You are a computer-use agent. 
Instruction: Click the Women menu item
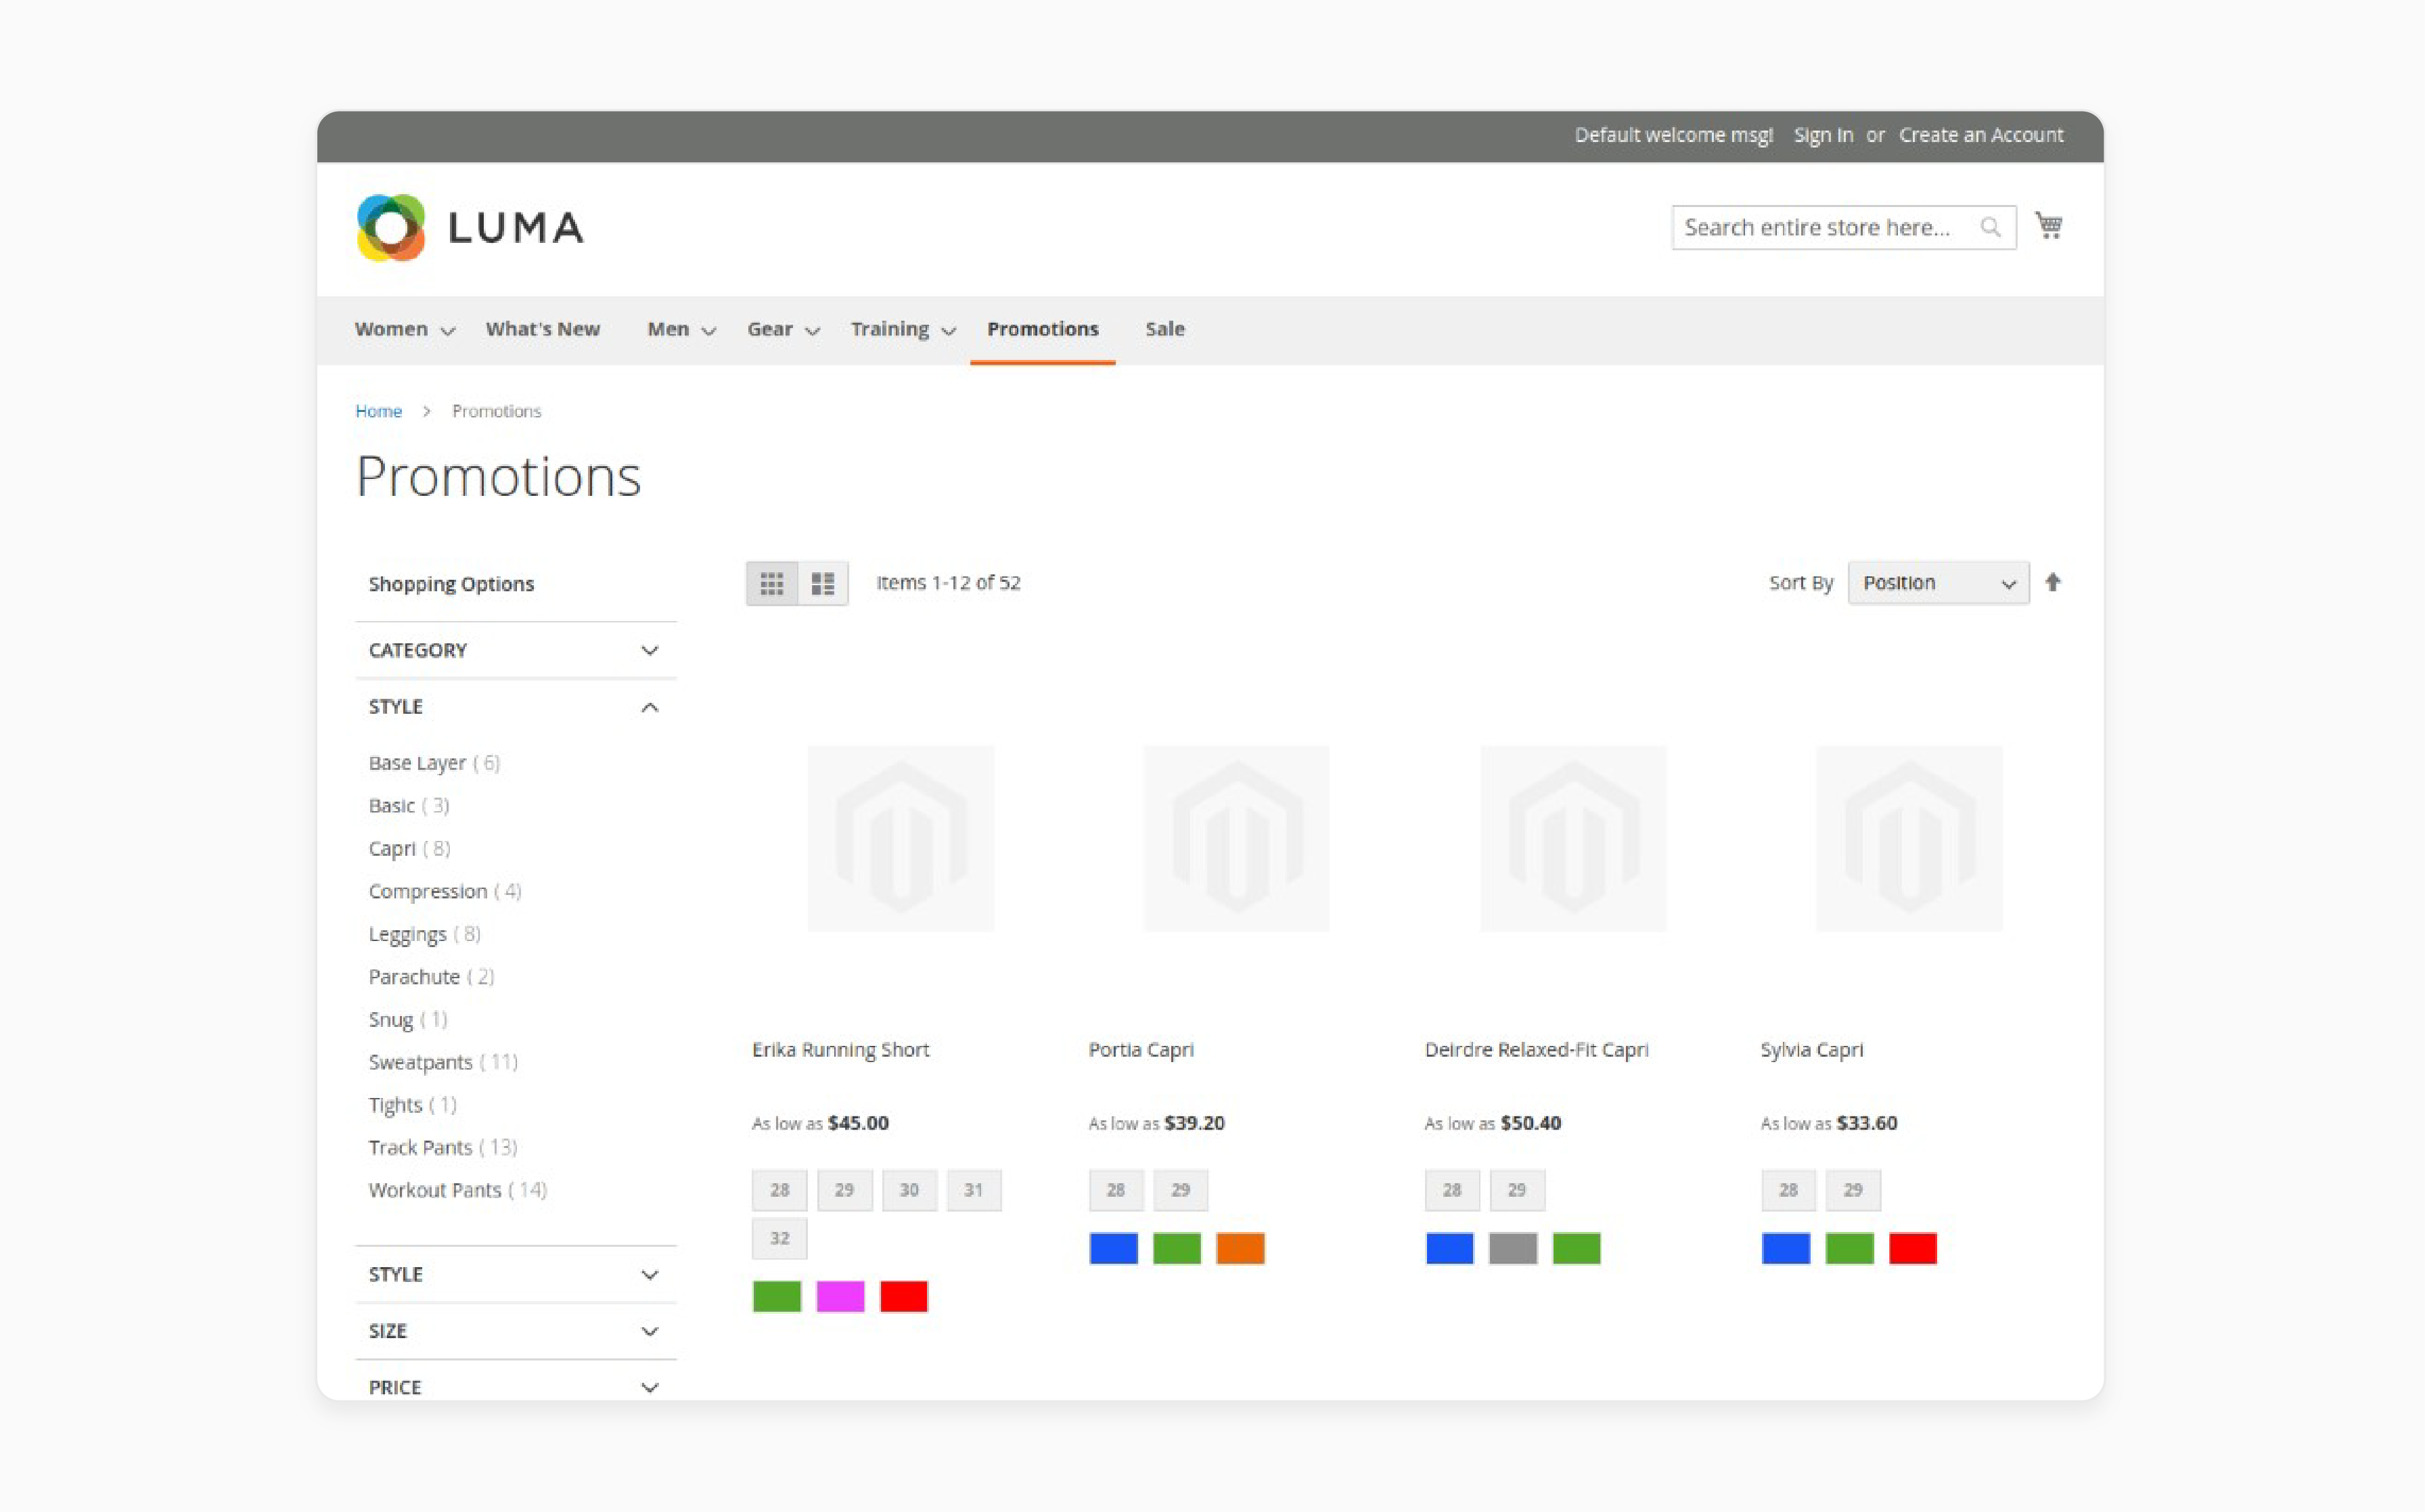pos(392,327)
